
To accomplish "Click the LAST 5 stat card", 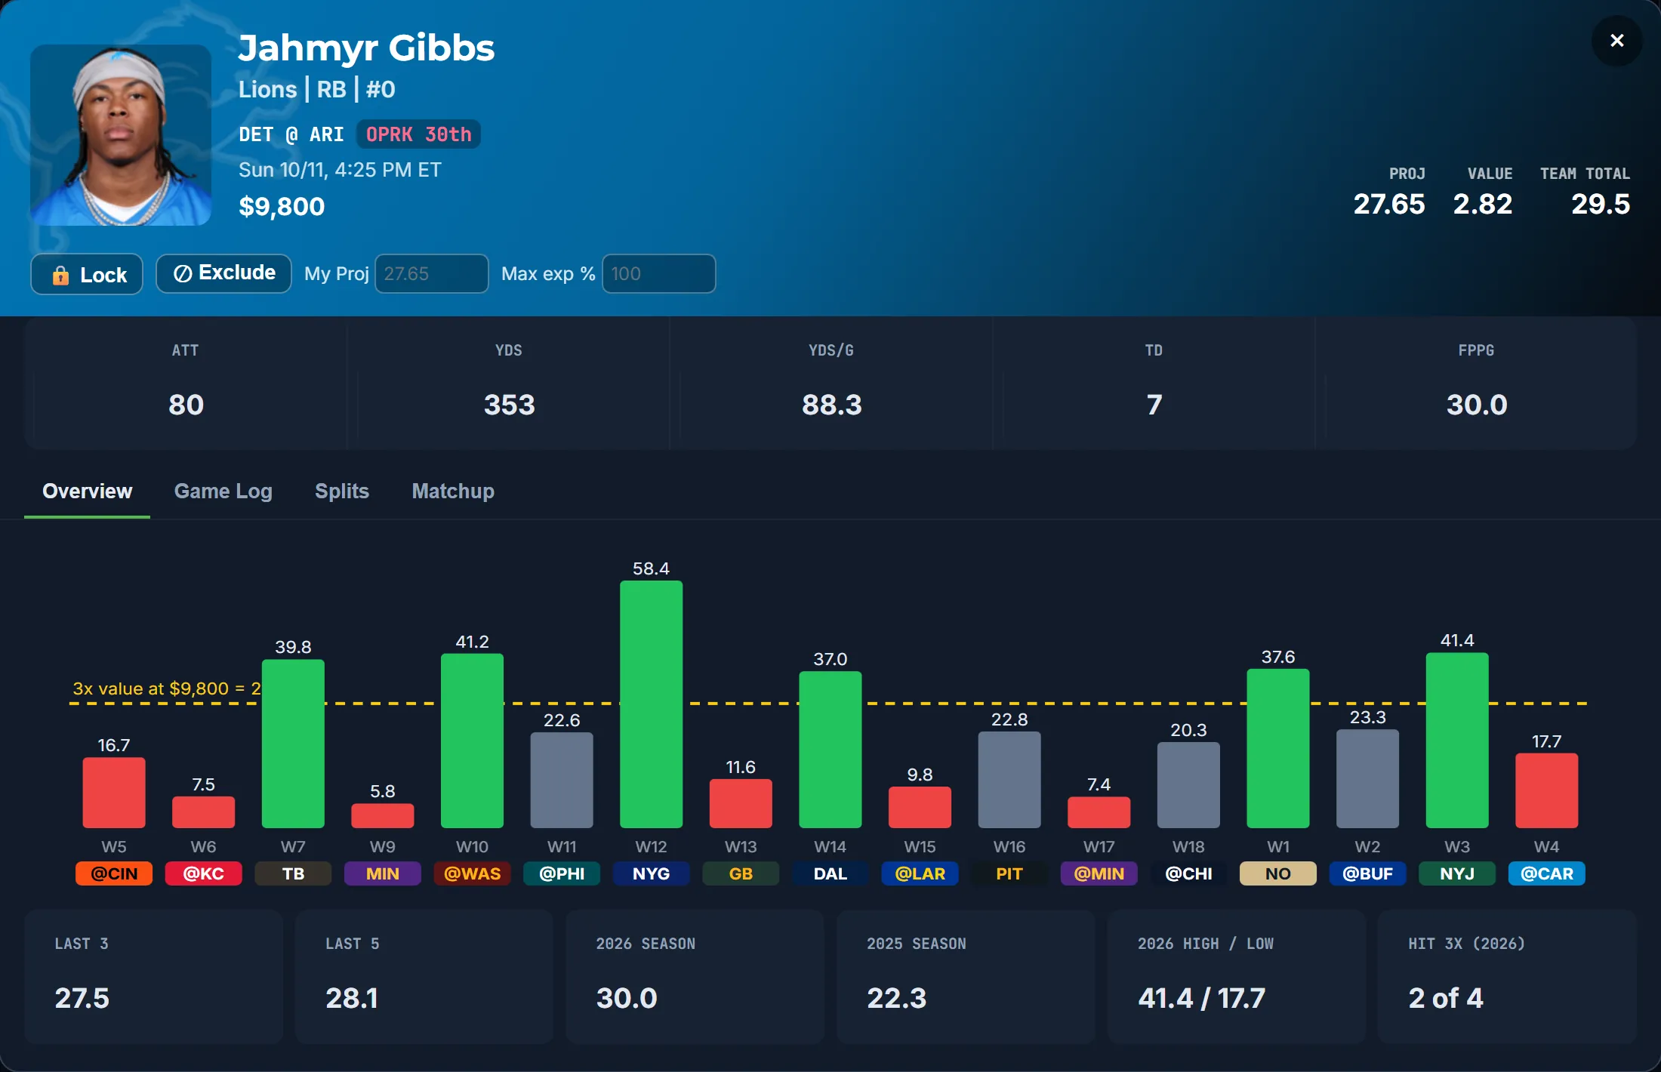I will click(x=424, y=977).
